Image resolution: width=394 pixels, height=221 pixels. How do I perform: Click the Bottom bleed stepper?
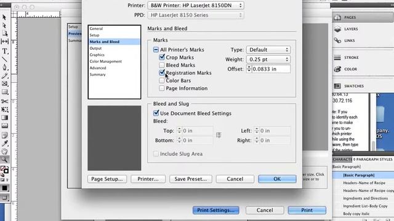[x=179, y=141]
